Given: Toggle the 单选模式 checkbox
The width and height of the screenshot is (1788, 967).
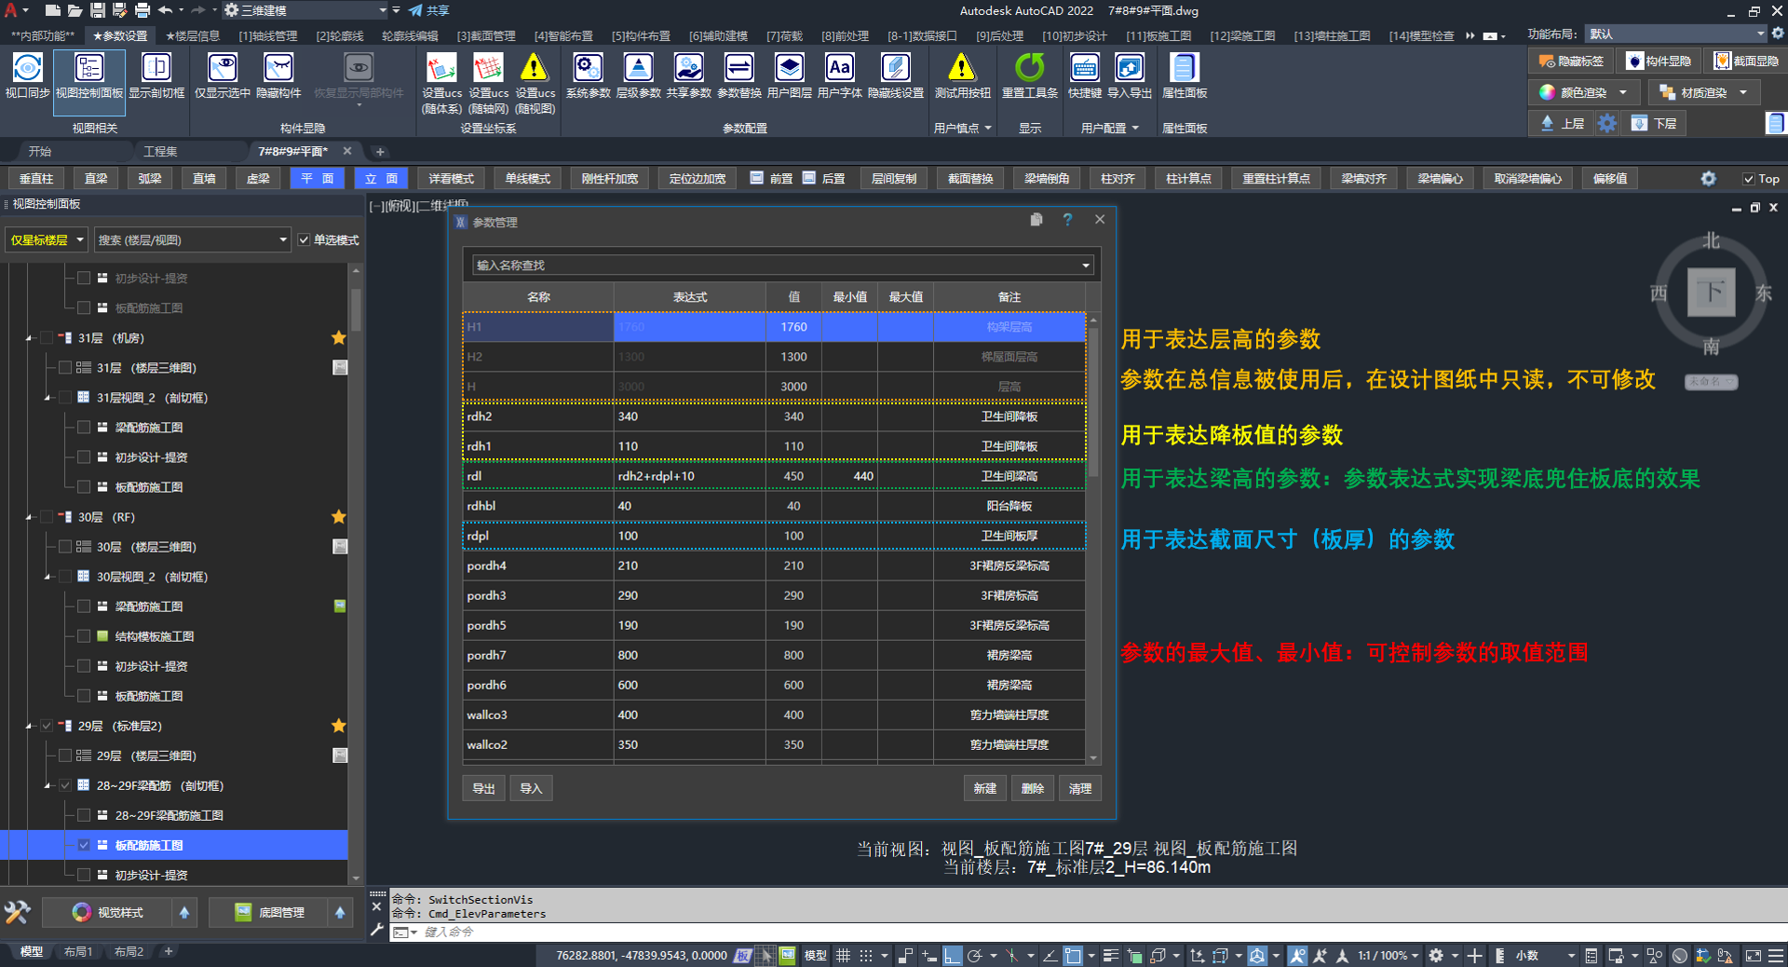Looking at the screenshot, I should [x=305, y=240].
